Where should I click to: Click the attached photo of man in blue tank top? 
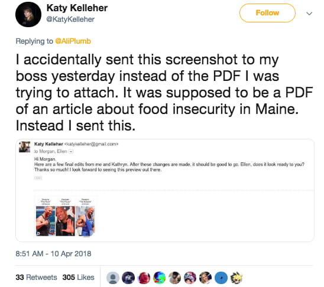[x=85, y=221]
